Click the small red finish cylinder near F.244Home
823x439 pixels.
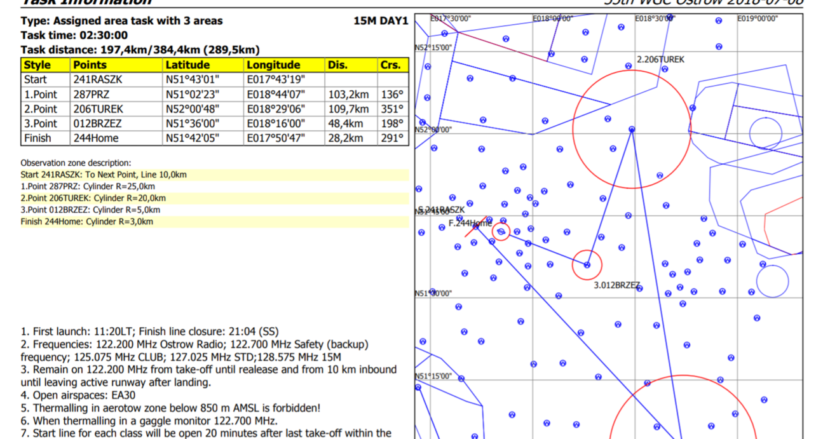click(x=501, y=231)
